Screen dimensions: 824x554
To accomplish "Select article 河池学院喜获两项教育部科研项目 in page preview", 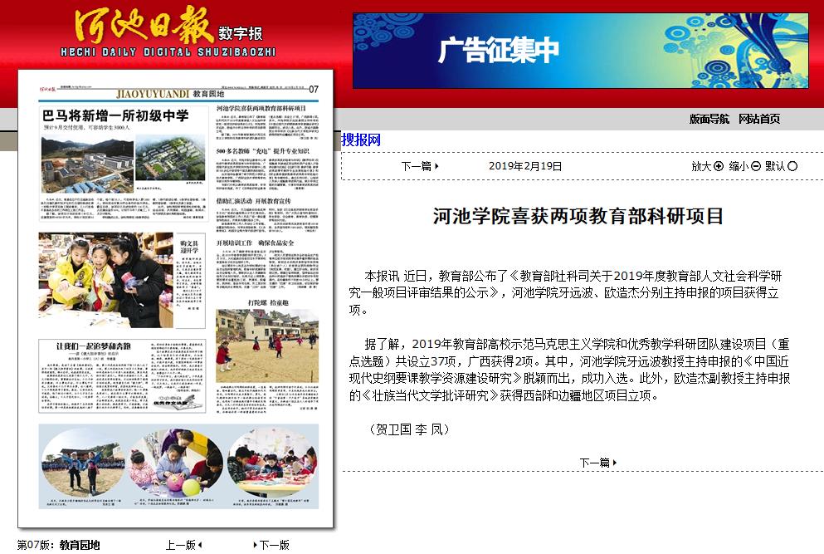I will click(261, 109).
